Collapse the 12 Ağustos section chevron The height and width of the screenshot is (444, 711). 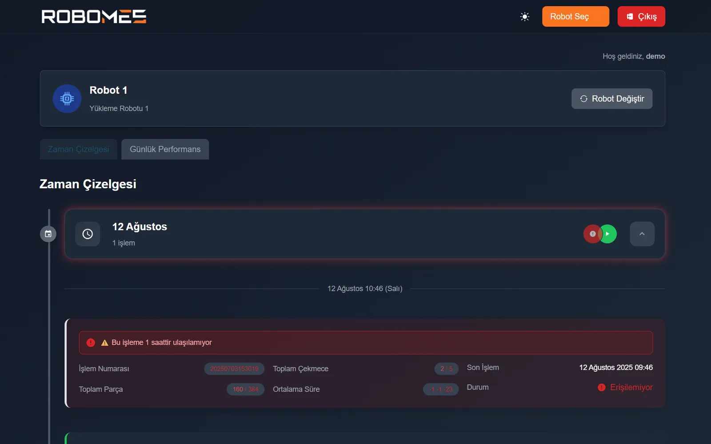(x=642, y=234)
